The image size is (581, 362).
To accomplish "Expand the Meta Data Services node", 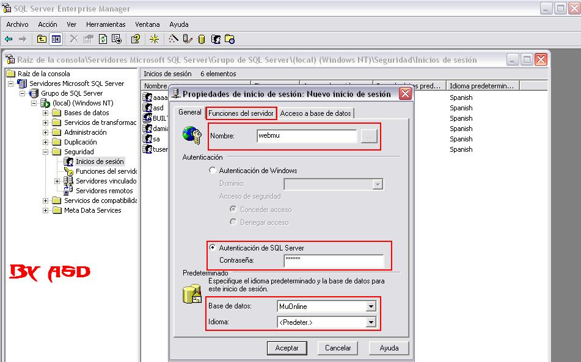I will [45, 210].
